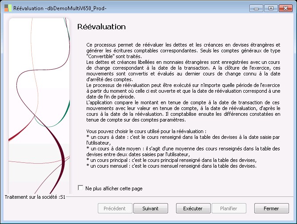297x224 pixels.
Task: Click the window title 'Réévaluation -dbDemoMultiV650_Prod-'
Action: tap(60, 8)
